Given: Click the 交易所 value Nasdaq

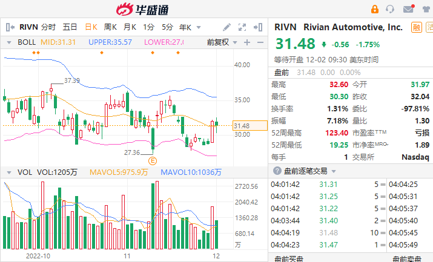Looking at the screenshot, I should point(415,157).
